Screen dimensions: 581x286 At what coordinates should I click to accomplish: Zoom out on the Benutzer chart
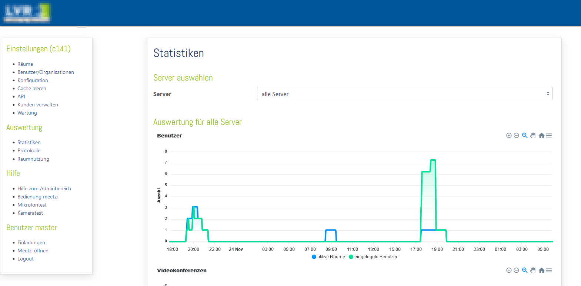[x=516, y=136]
